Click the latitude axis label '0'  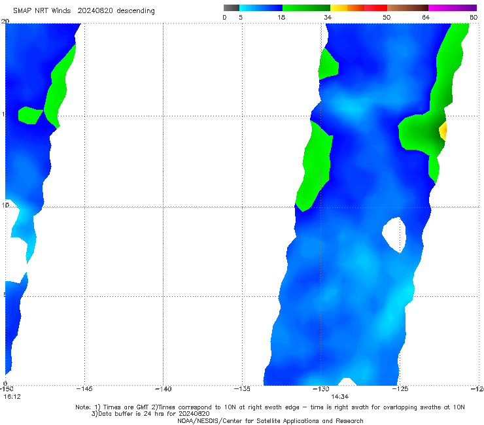[5, 383]
